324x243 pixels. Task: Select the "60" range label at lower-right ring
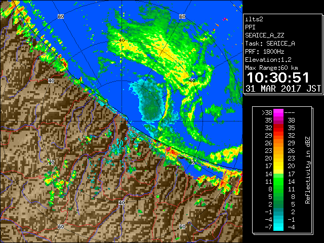[182, 227]
